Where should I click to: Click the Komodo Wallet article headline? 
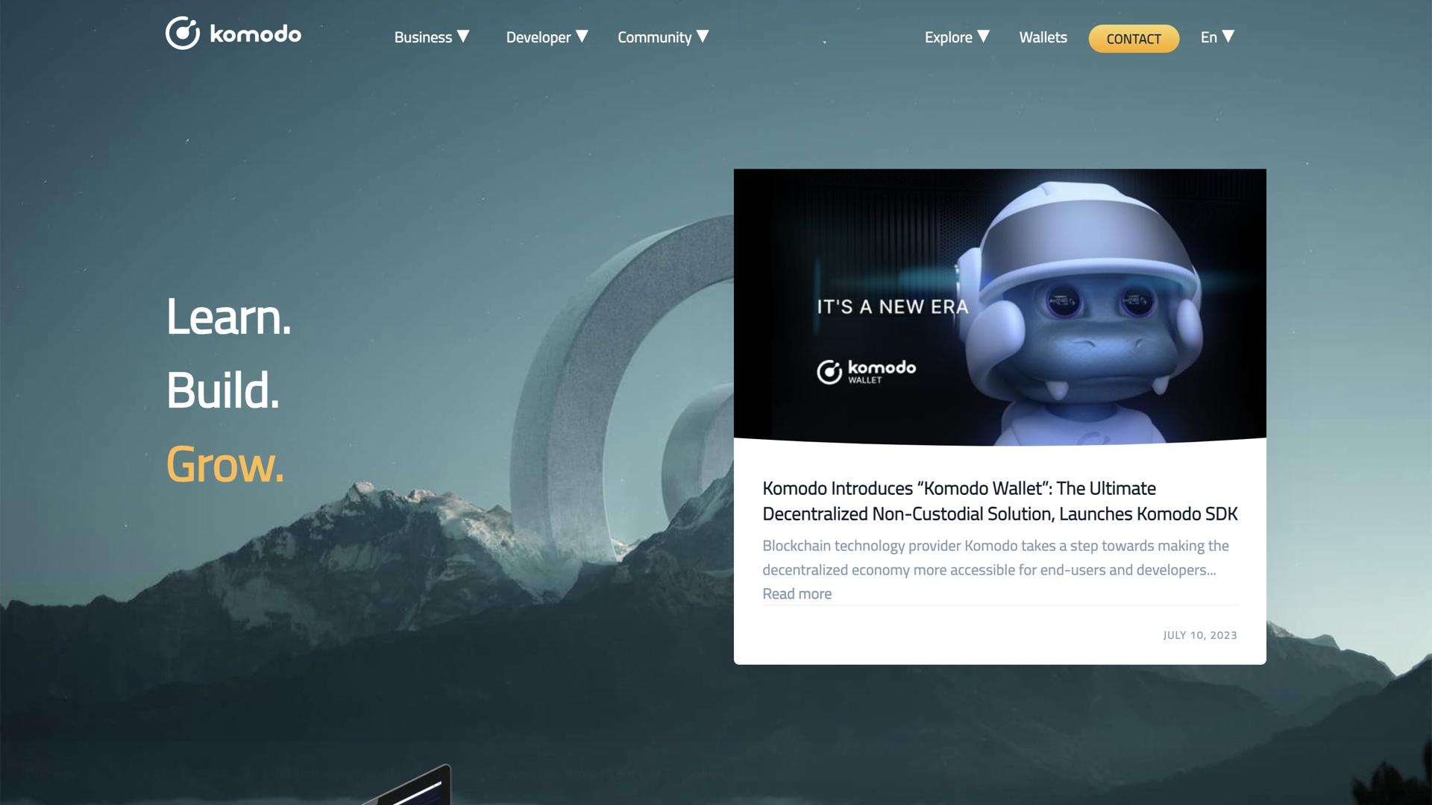999,501
